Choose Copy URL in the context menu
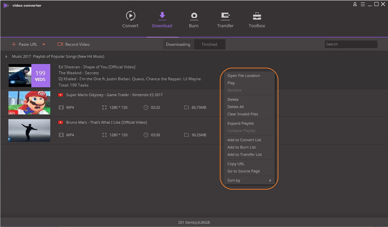Image resolution: width=388 pixels, height=227 pixels. pyautogui.click(x=236, y=164)
